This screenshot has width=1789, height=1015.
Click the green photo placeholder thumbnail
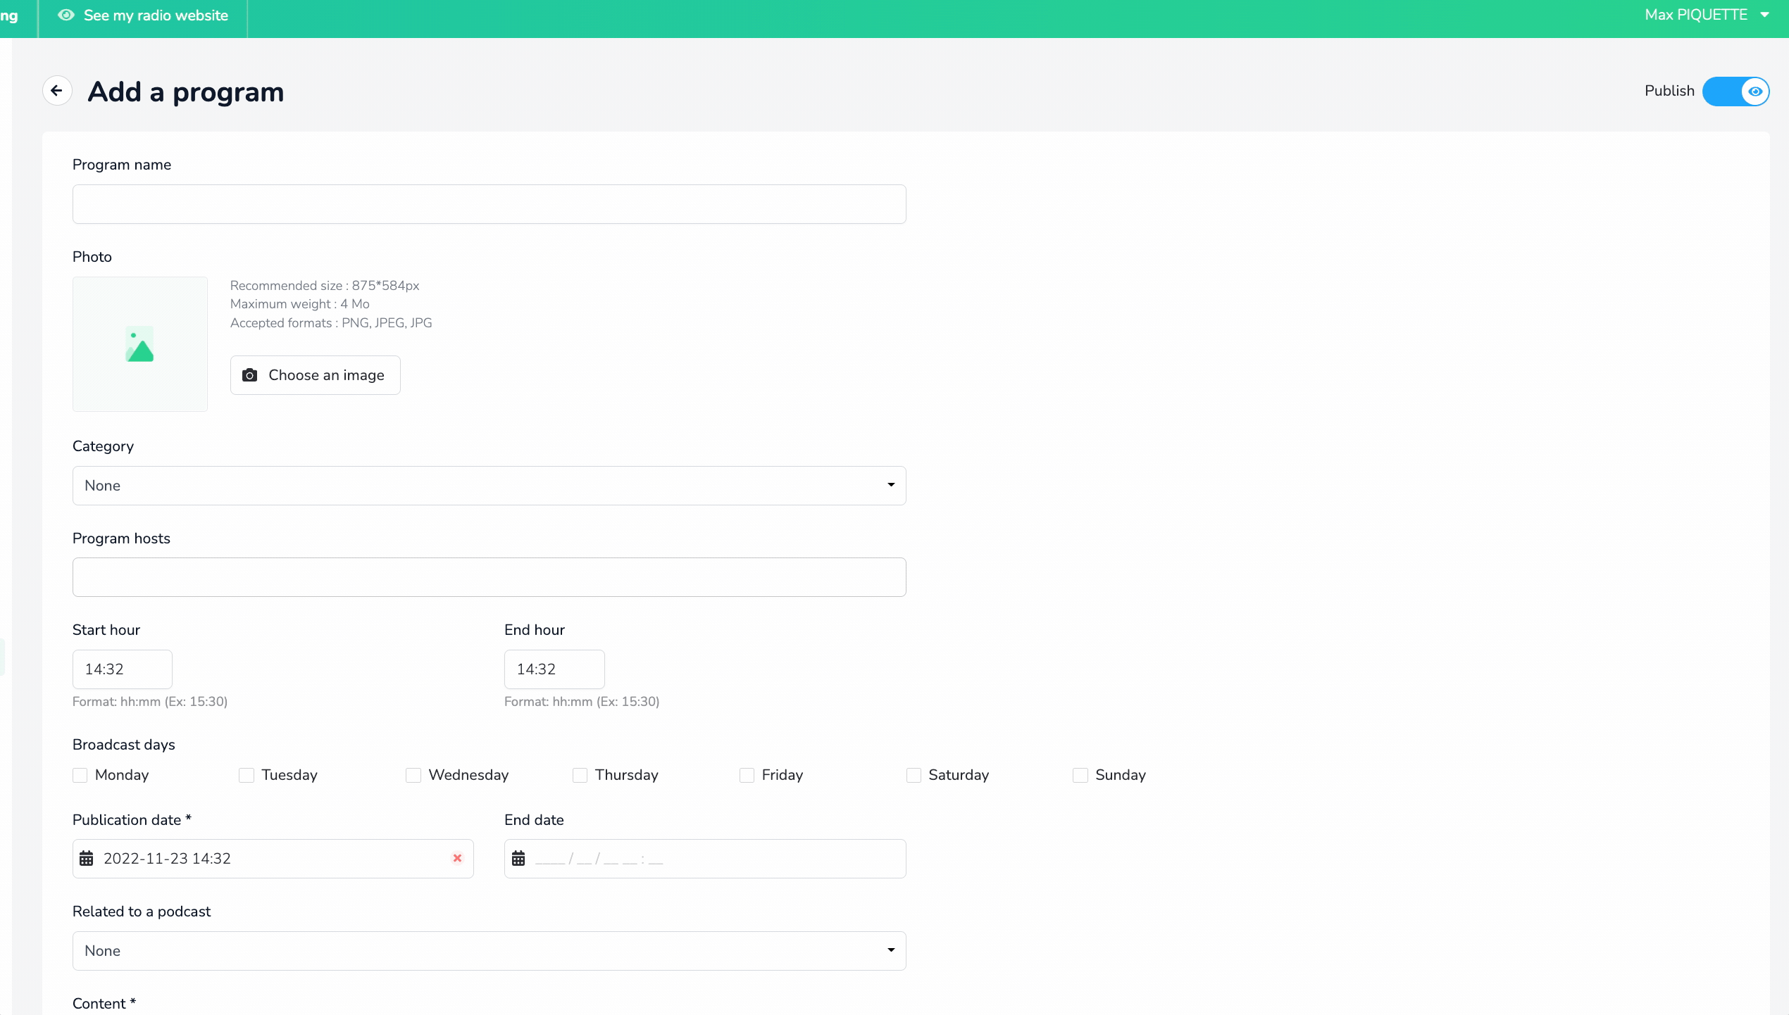tap(139, 344)
